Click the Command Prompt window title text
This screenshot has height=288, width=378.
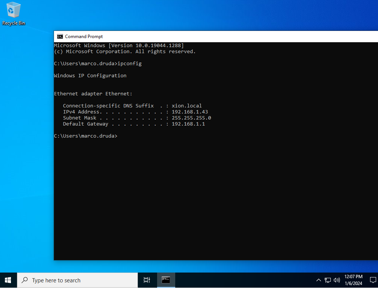[84, 37]
